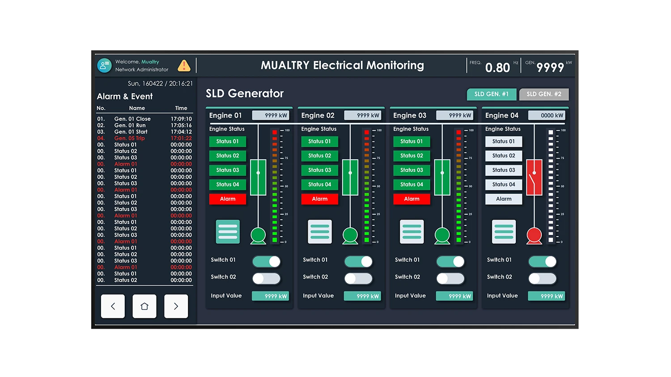Enable Switch 02 for Engine 02
This screenshot has width=671, height=377.
click(358, 279)
